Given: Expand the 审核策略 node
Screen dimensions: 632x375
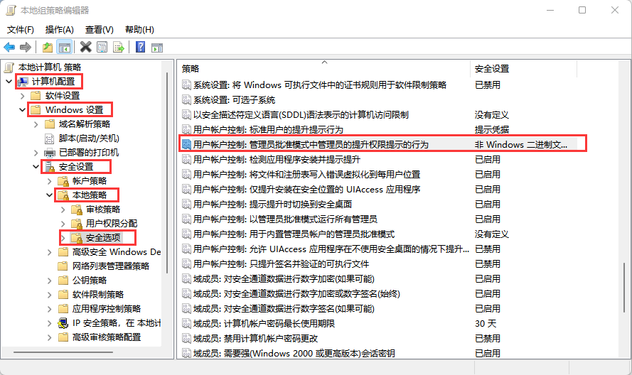Looking at the screenshot, I should click(x=63, y=210).
